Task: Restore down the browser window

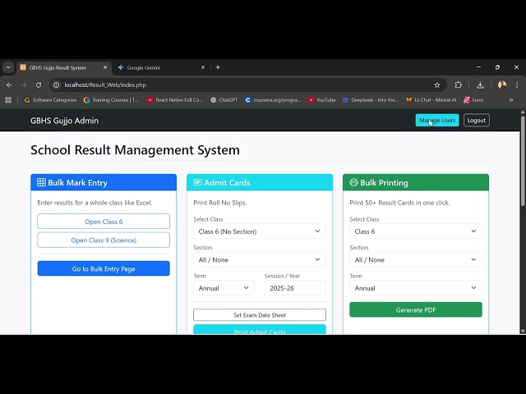Action: pyautogui.click(x=497, y=67)
